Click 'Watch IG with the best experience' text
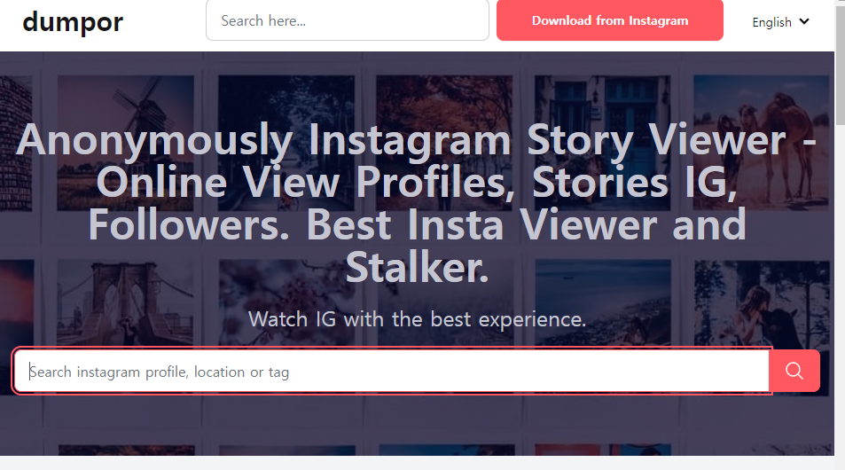The height and width of the screenshot is (470, 845). click(417, 319)
